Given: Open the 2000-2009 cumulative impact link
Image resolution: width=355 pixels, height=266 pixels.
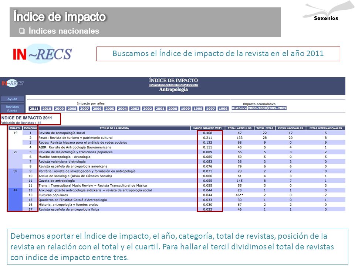Looking at the screenshot, I should coord(257,108).
